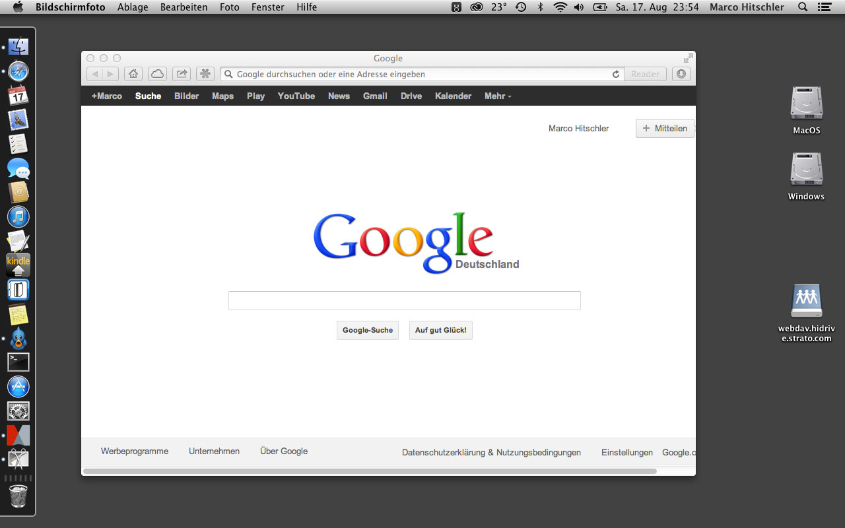
Task: Enter fullscreen with Safari's corner arrows
Action: [689, 58]
